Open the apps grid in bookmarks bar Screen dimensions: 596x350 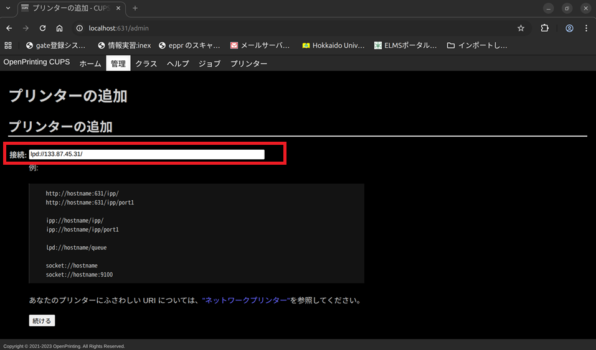(x=9, y=45)
